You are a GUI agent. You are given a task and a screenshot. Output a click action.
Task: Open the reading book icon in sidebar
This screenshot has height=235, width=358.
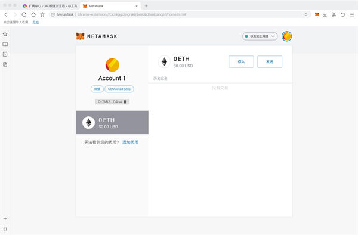pos(5,44)
